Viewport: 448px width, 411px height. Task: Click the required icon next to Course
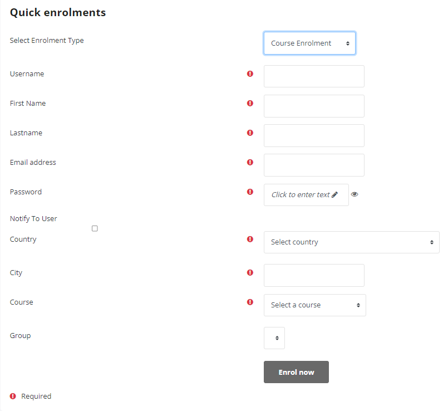click(250, 302)
